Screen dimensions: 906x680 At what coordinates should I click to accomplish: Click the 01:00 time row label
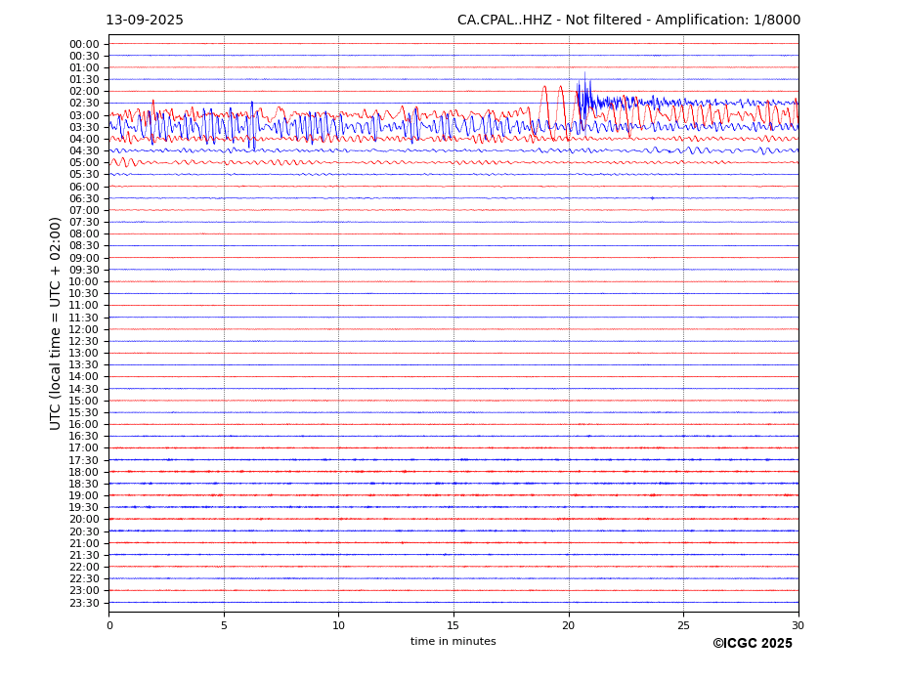click(x=84, y=68)
